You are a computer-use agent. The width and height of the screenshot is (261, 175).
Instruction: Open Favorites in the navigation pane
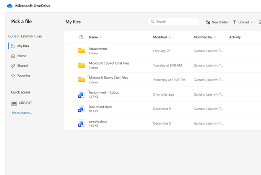[x=24, y=76]
